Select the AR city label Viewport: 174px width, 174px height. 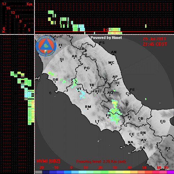[x=74, y=56]
